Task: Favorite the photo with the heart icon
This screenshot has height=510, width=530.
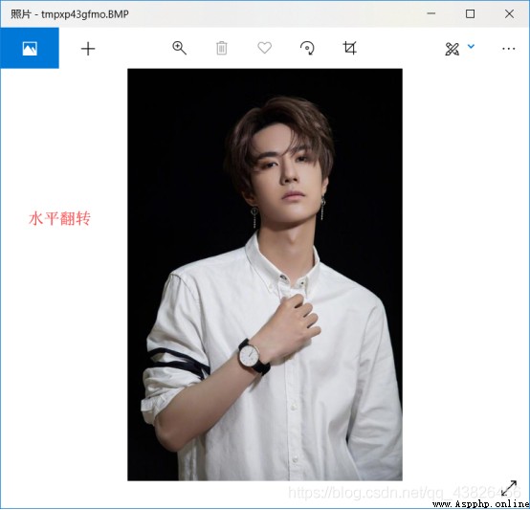Action: (264, 48)
